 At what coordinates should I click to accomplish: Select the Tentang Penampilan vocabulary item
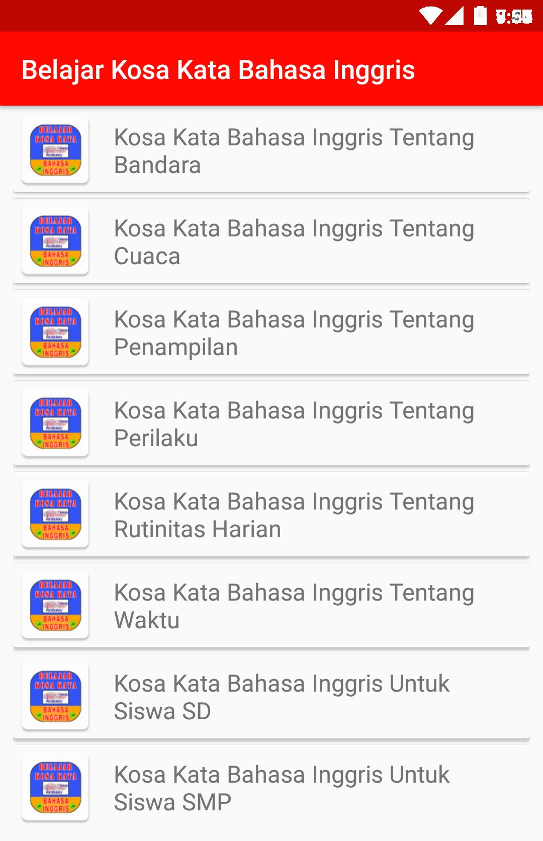(x=271, y=332)
